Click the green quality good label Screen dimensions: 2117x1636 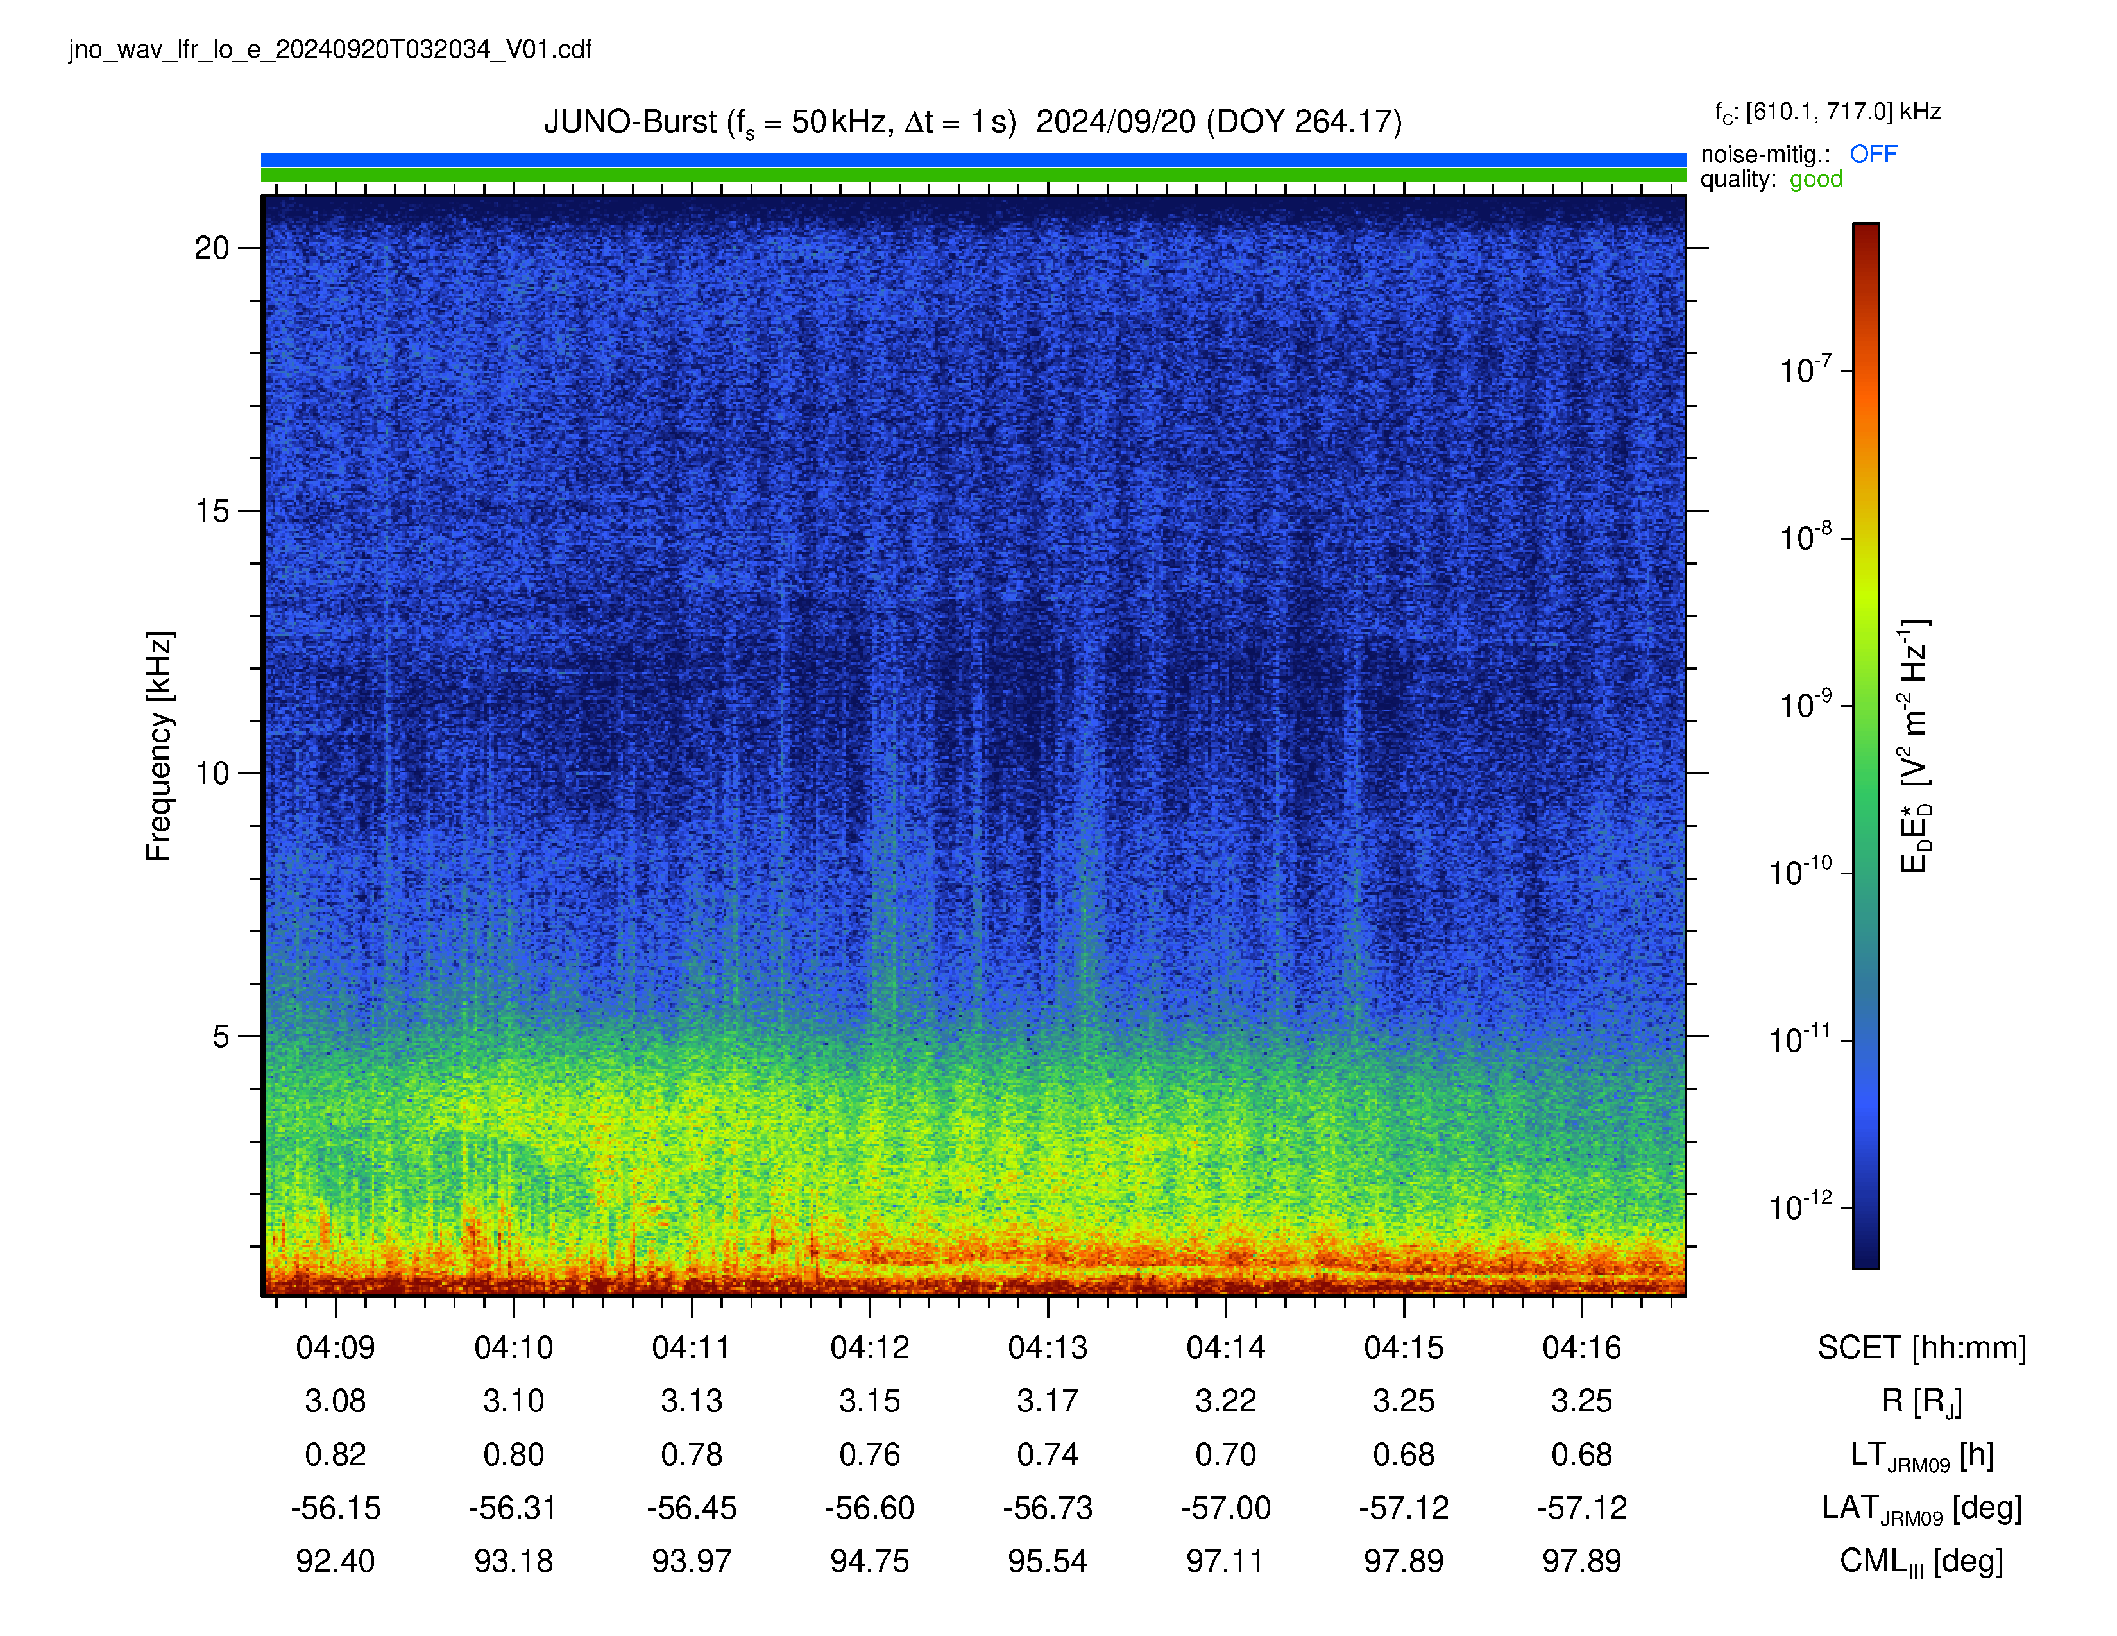pos(1815,179)
